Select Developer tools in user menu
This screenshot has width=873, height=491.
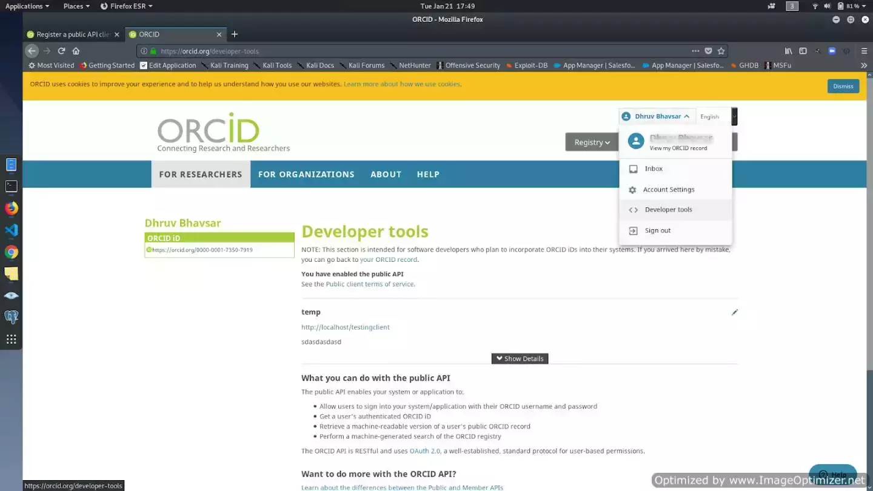click(x=675, y=210)
